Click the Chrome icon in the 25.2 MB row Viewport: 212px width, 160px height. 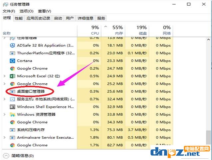click(12, 84)
